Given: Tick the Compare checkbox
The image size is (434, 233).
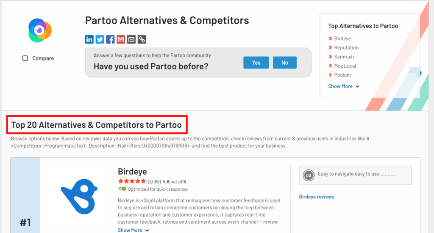Looking at the screenshot, I should pos(25,58).
